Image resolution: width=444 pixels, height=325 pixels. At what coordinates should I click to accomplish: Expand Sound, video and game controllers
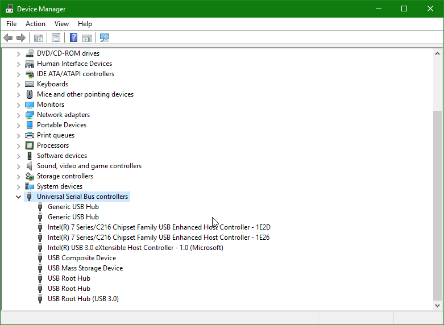tap(18, 166)
